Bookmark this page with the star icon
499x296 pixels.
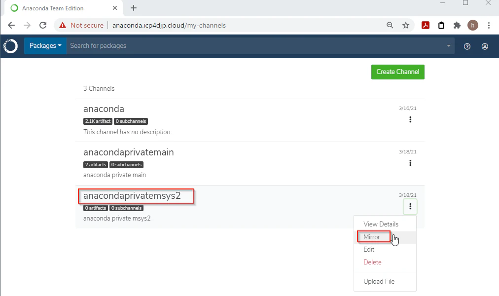coord(406,25)
